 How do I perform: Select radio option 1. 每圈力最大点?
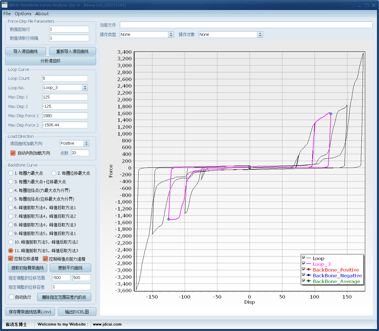11,173
